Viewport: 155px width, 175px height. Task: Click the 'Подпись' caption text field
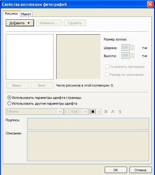pos(88,124)
